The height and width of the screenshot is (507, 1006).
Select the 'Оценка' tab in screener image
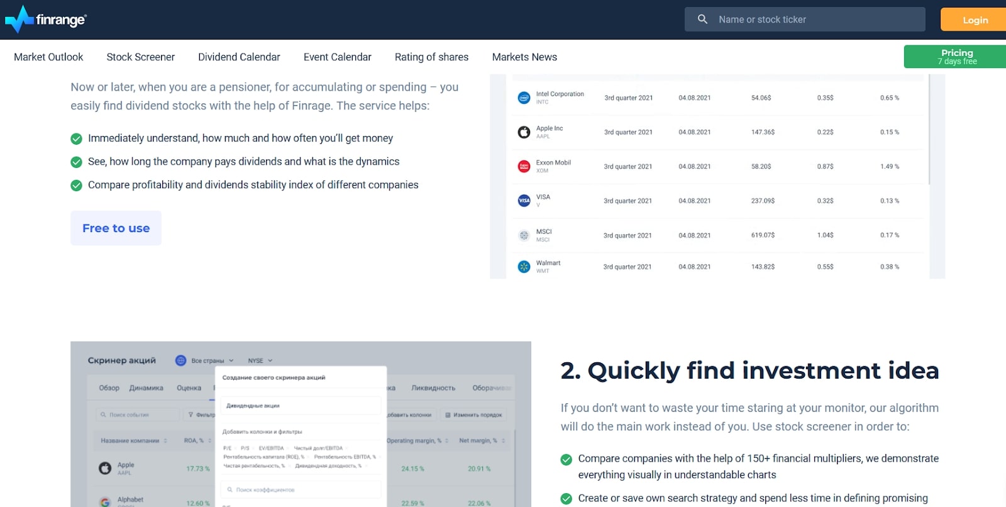(189, 388)
